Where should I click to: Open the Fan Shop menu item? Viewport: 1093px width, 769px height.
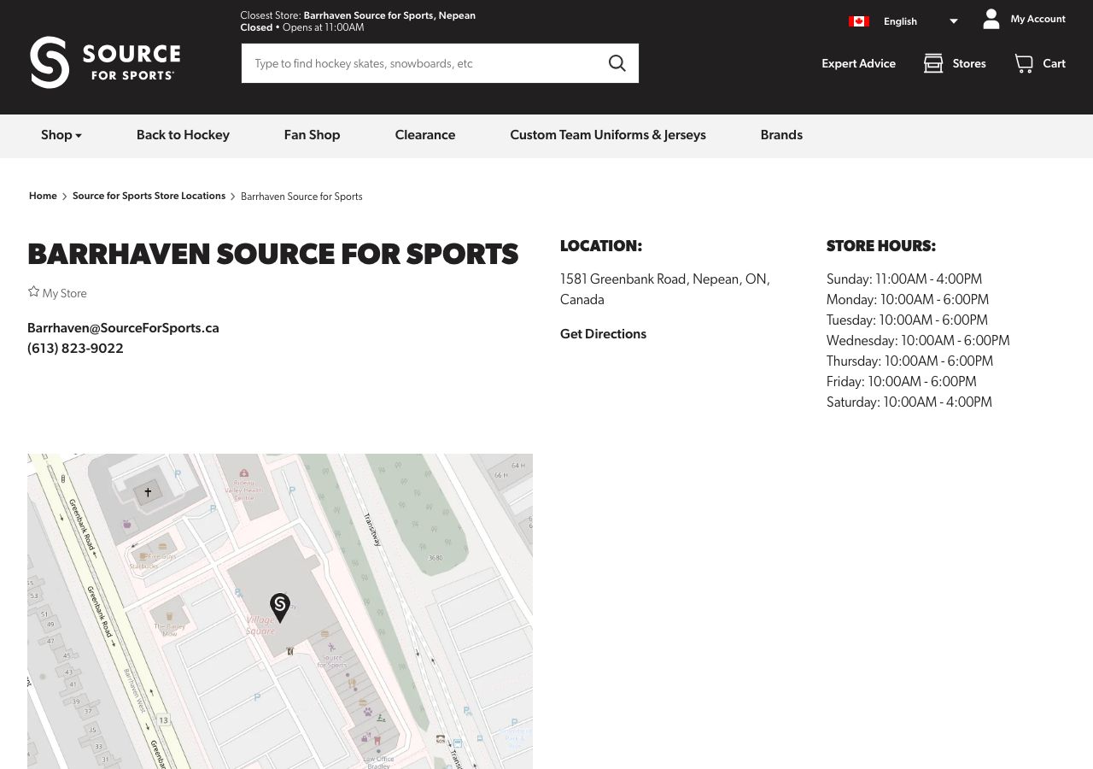pos(312,135)
